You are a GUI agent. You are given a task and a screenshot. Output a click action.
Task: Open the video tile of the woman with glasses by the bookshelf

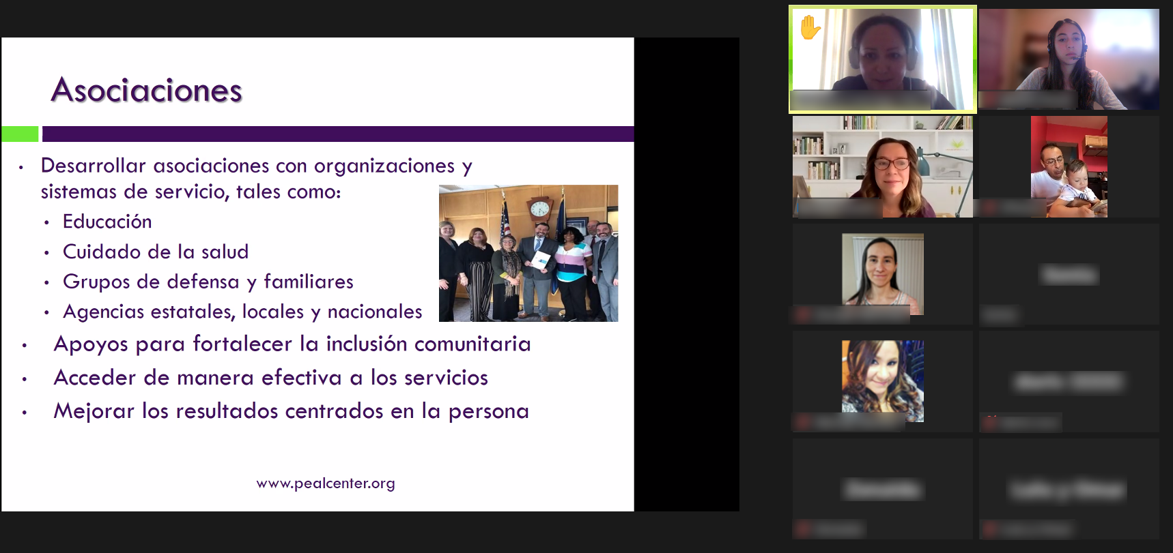tap(883, 166)
